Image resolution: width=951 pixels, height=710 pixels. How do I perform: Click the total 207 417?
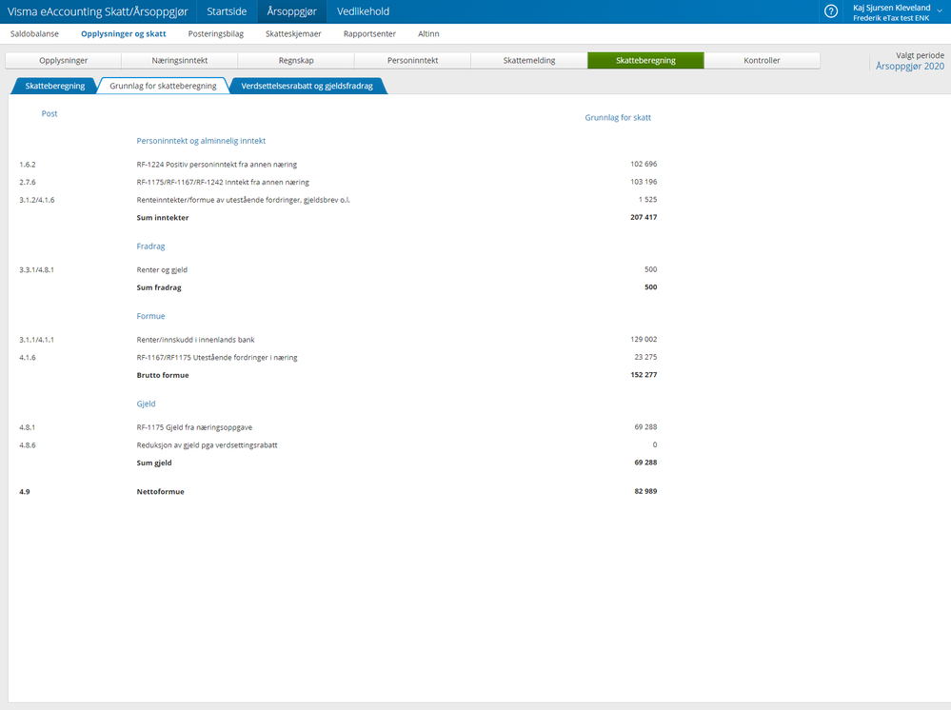[644, 217]
